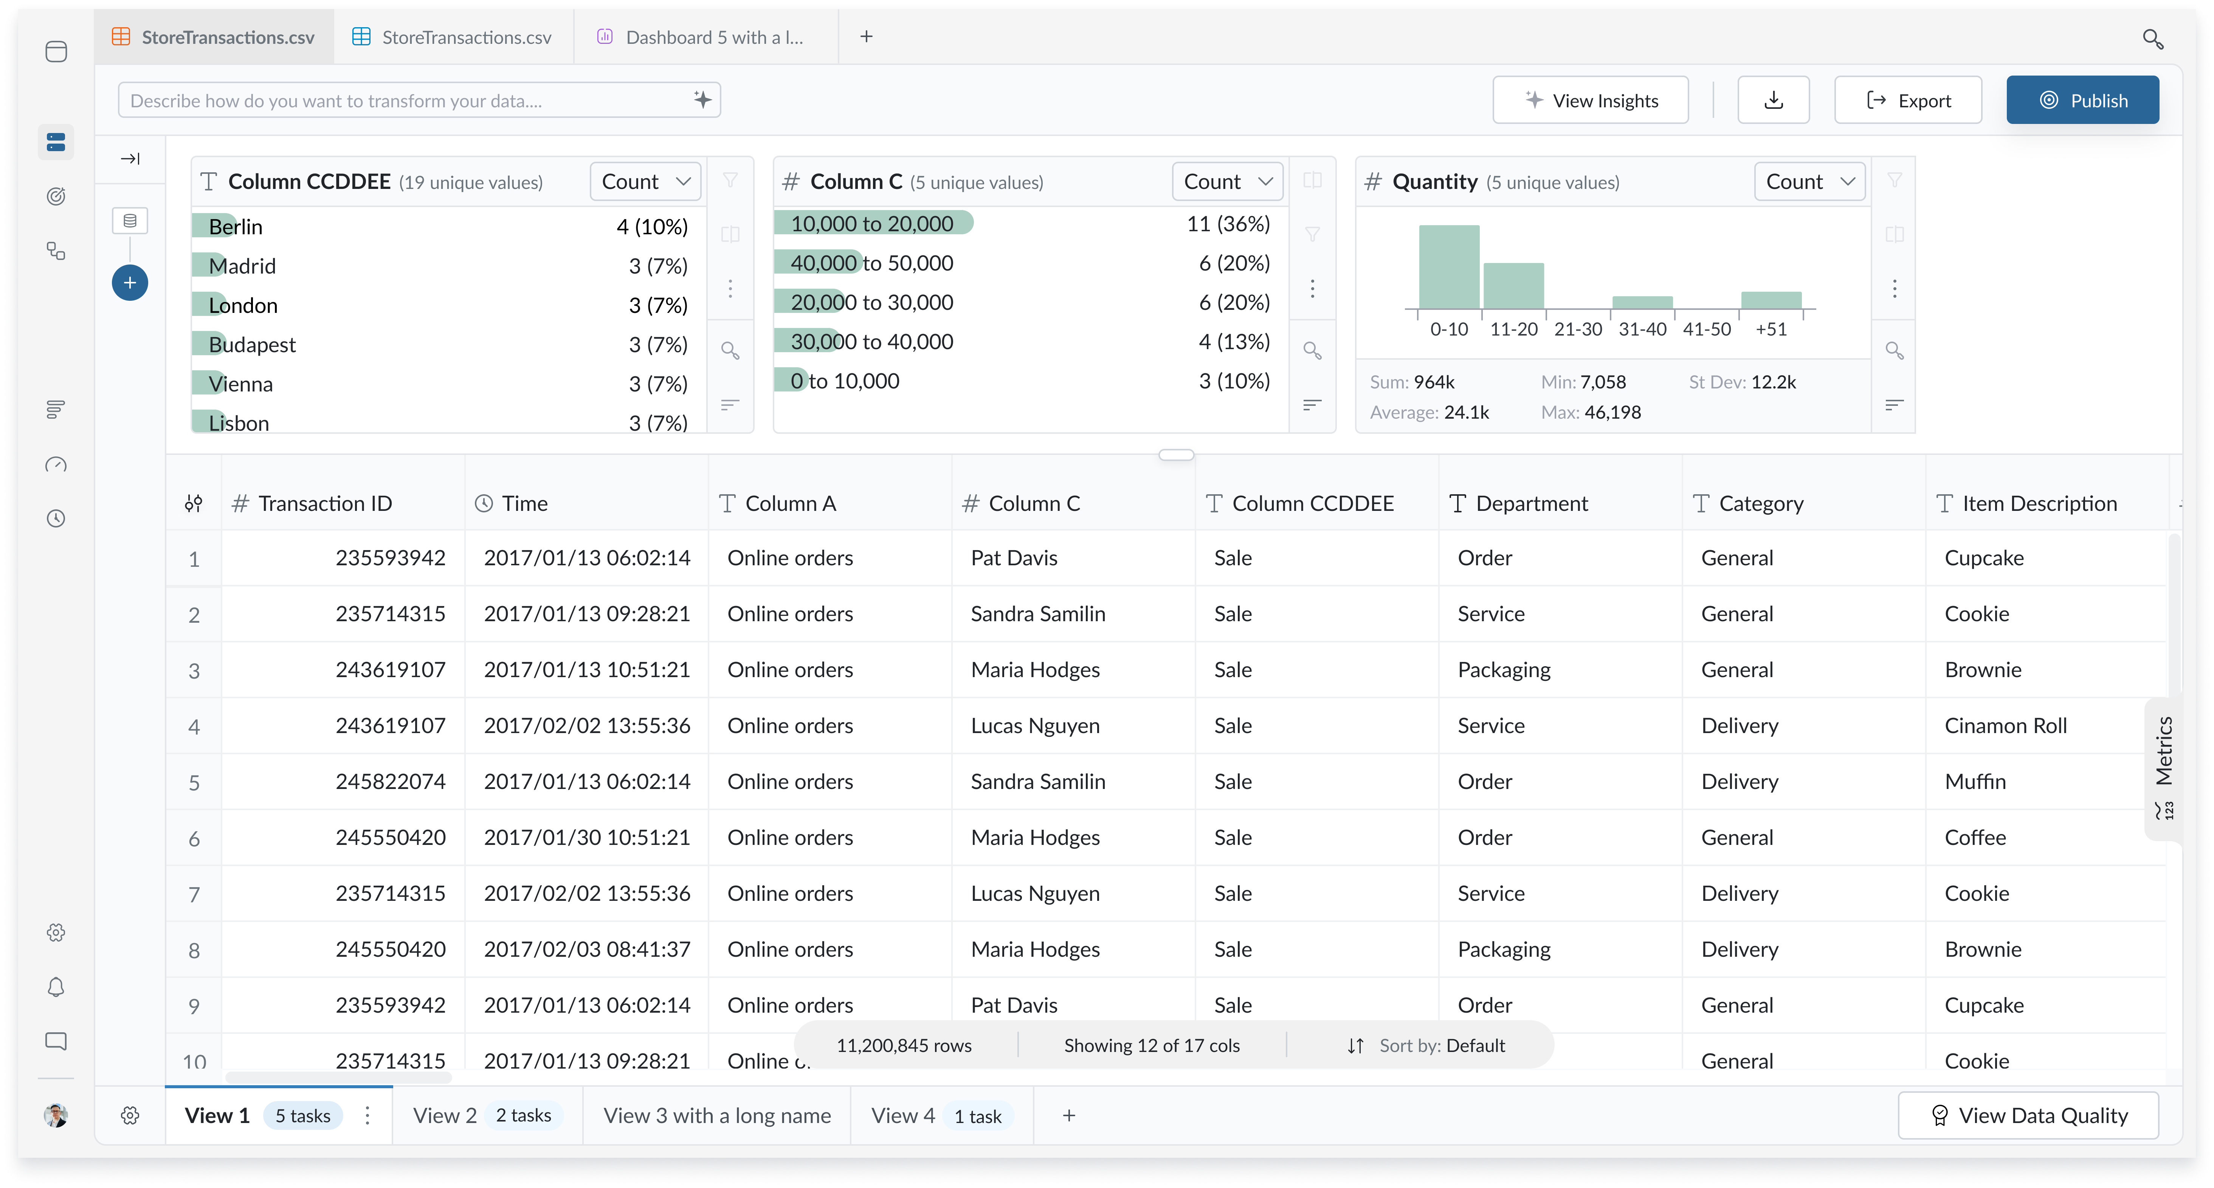Click the search icon at top right
The height and width of the screenshot is (1188, 2214).
tap(2152, 39)
